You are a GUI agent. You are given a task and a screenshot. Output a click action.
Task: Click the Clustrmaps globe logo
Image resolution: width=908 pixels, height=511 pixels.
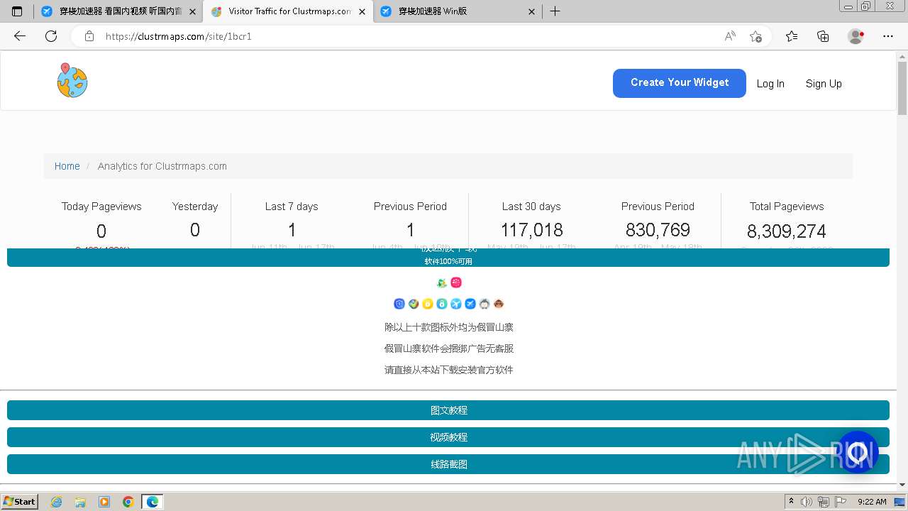click(x=72, y=81)
